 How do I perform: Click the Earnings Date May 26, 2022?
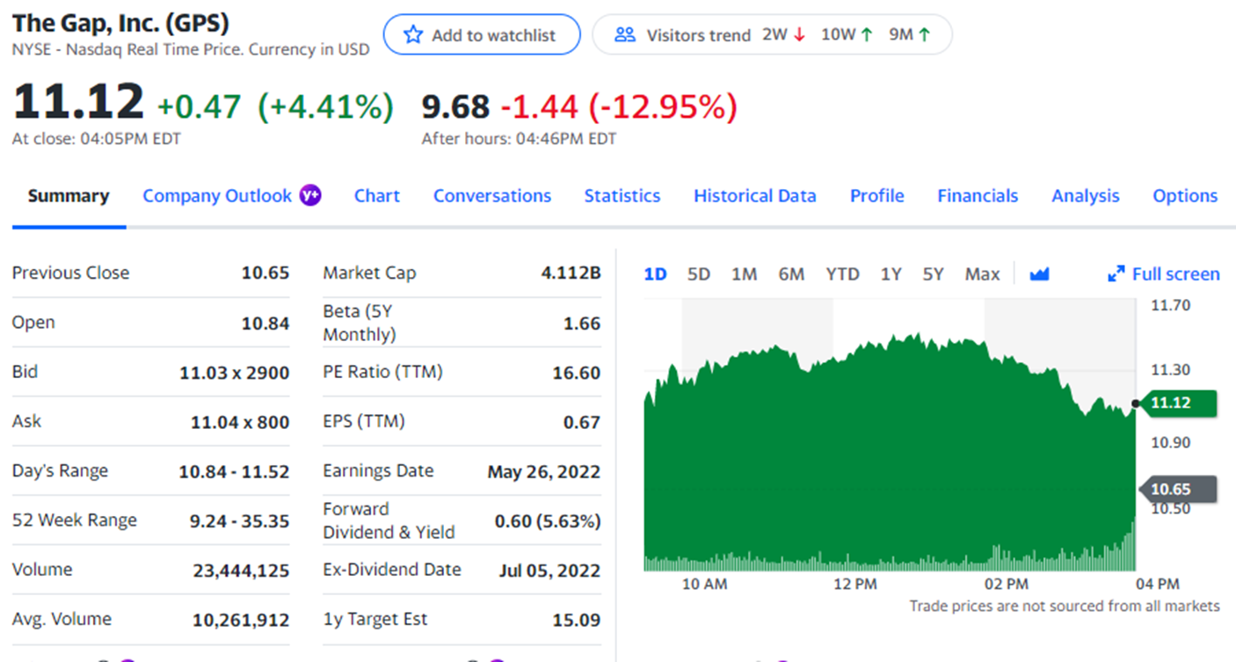tap(544, 472)
